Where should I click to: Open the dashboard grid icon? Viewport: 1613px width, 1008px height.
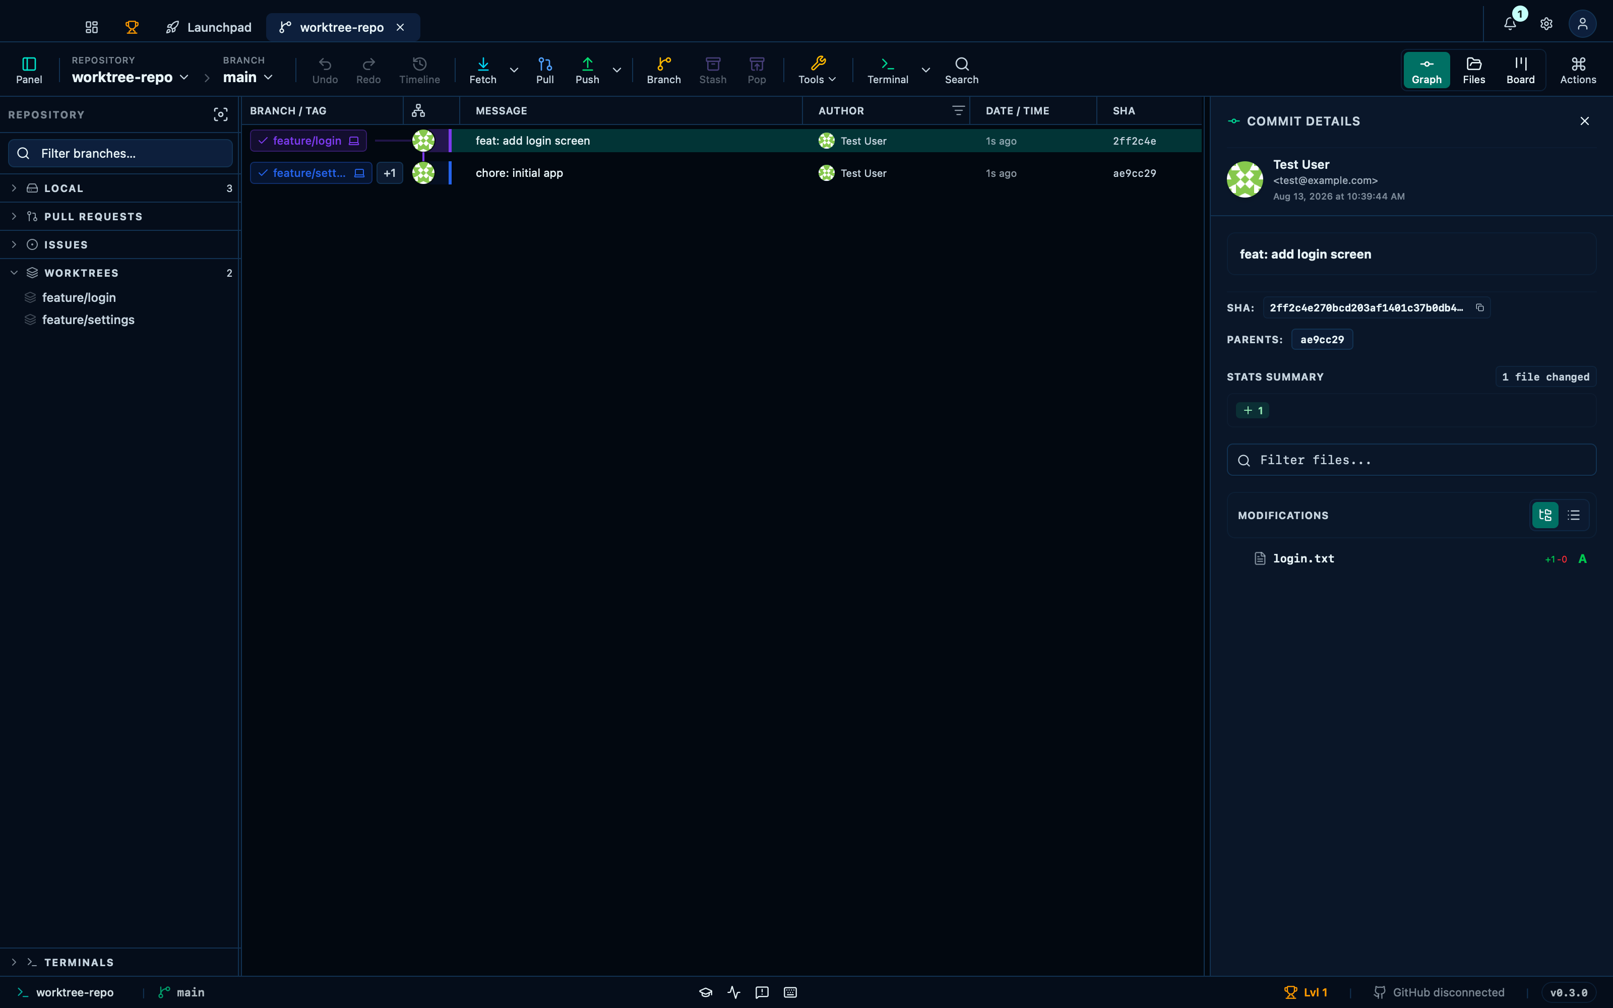[x=91, y=27]
